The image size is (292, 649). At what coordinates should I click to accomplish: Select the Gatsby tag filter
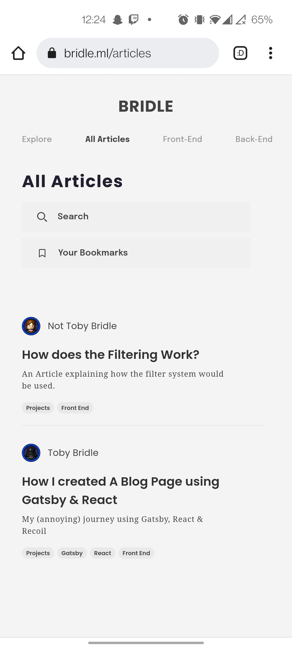72,553
